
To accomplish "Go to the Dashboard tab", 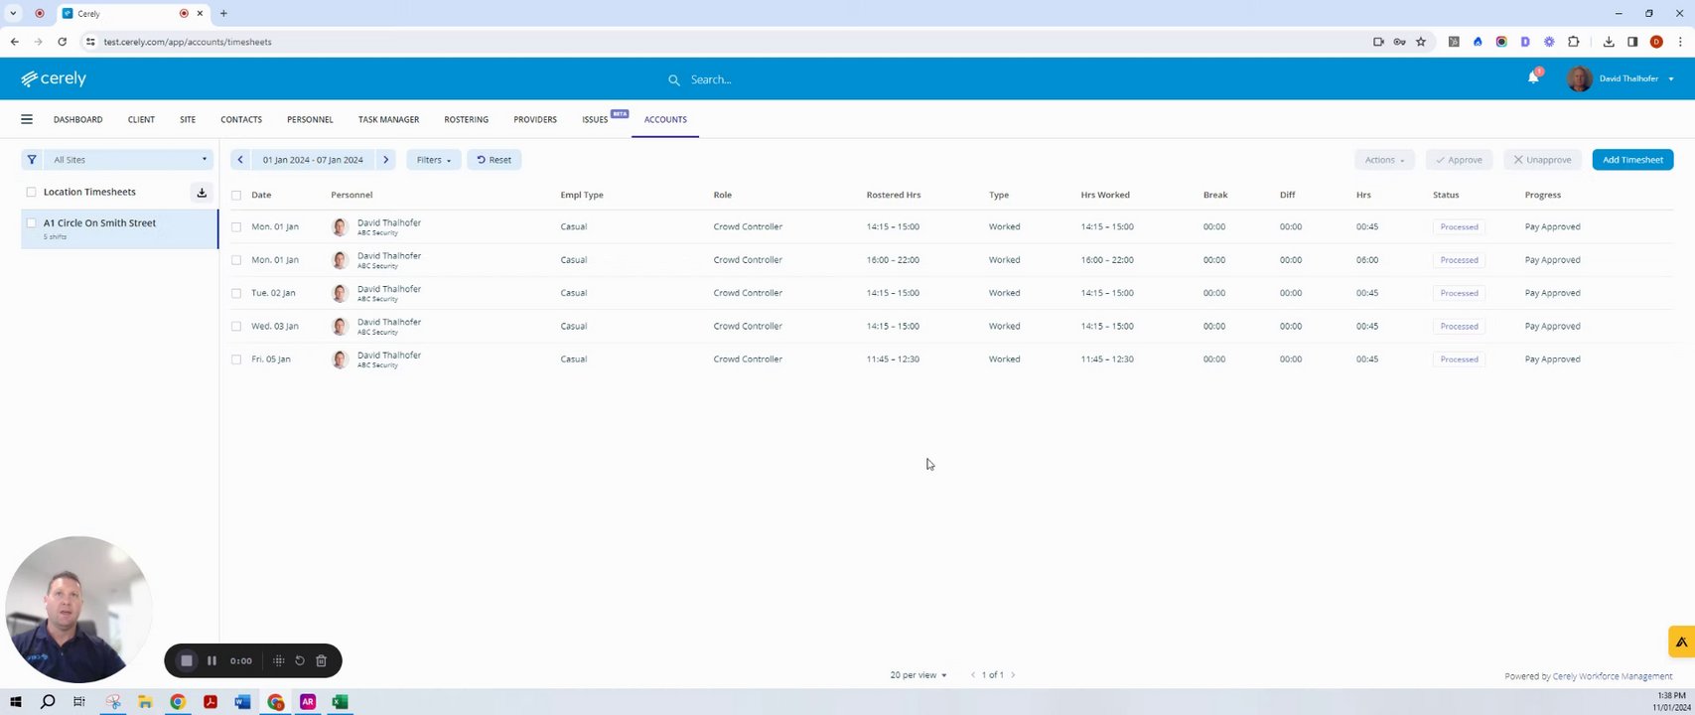I will point(77,120).
